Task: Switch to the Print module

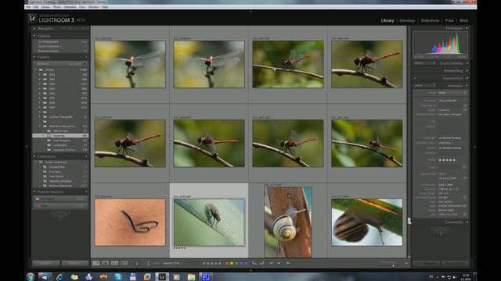Action: pyautogui.click(x=449, y=20)
